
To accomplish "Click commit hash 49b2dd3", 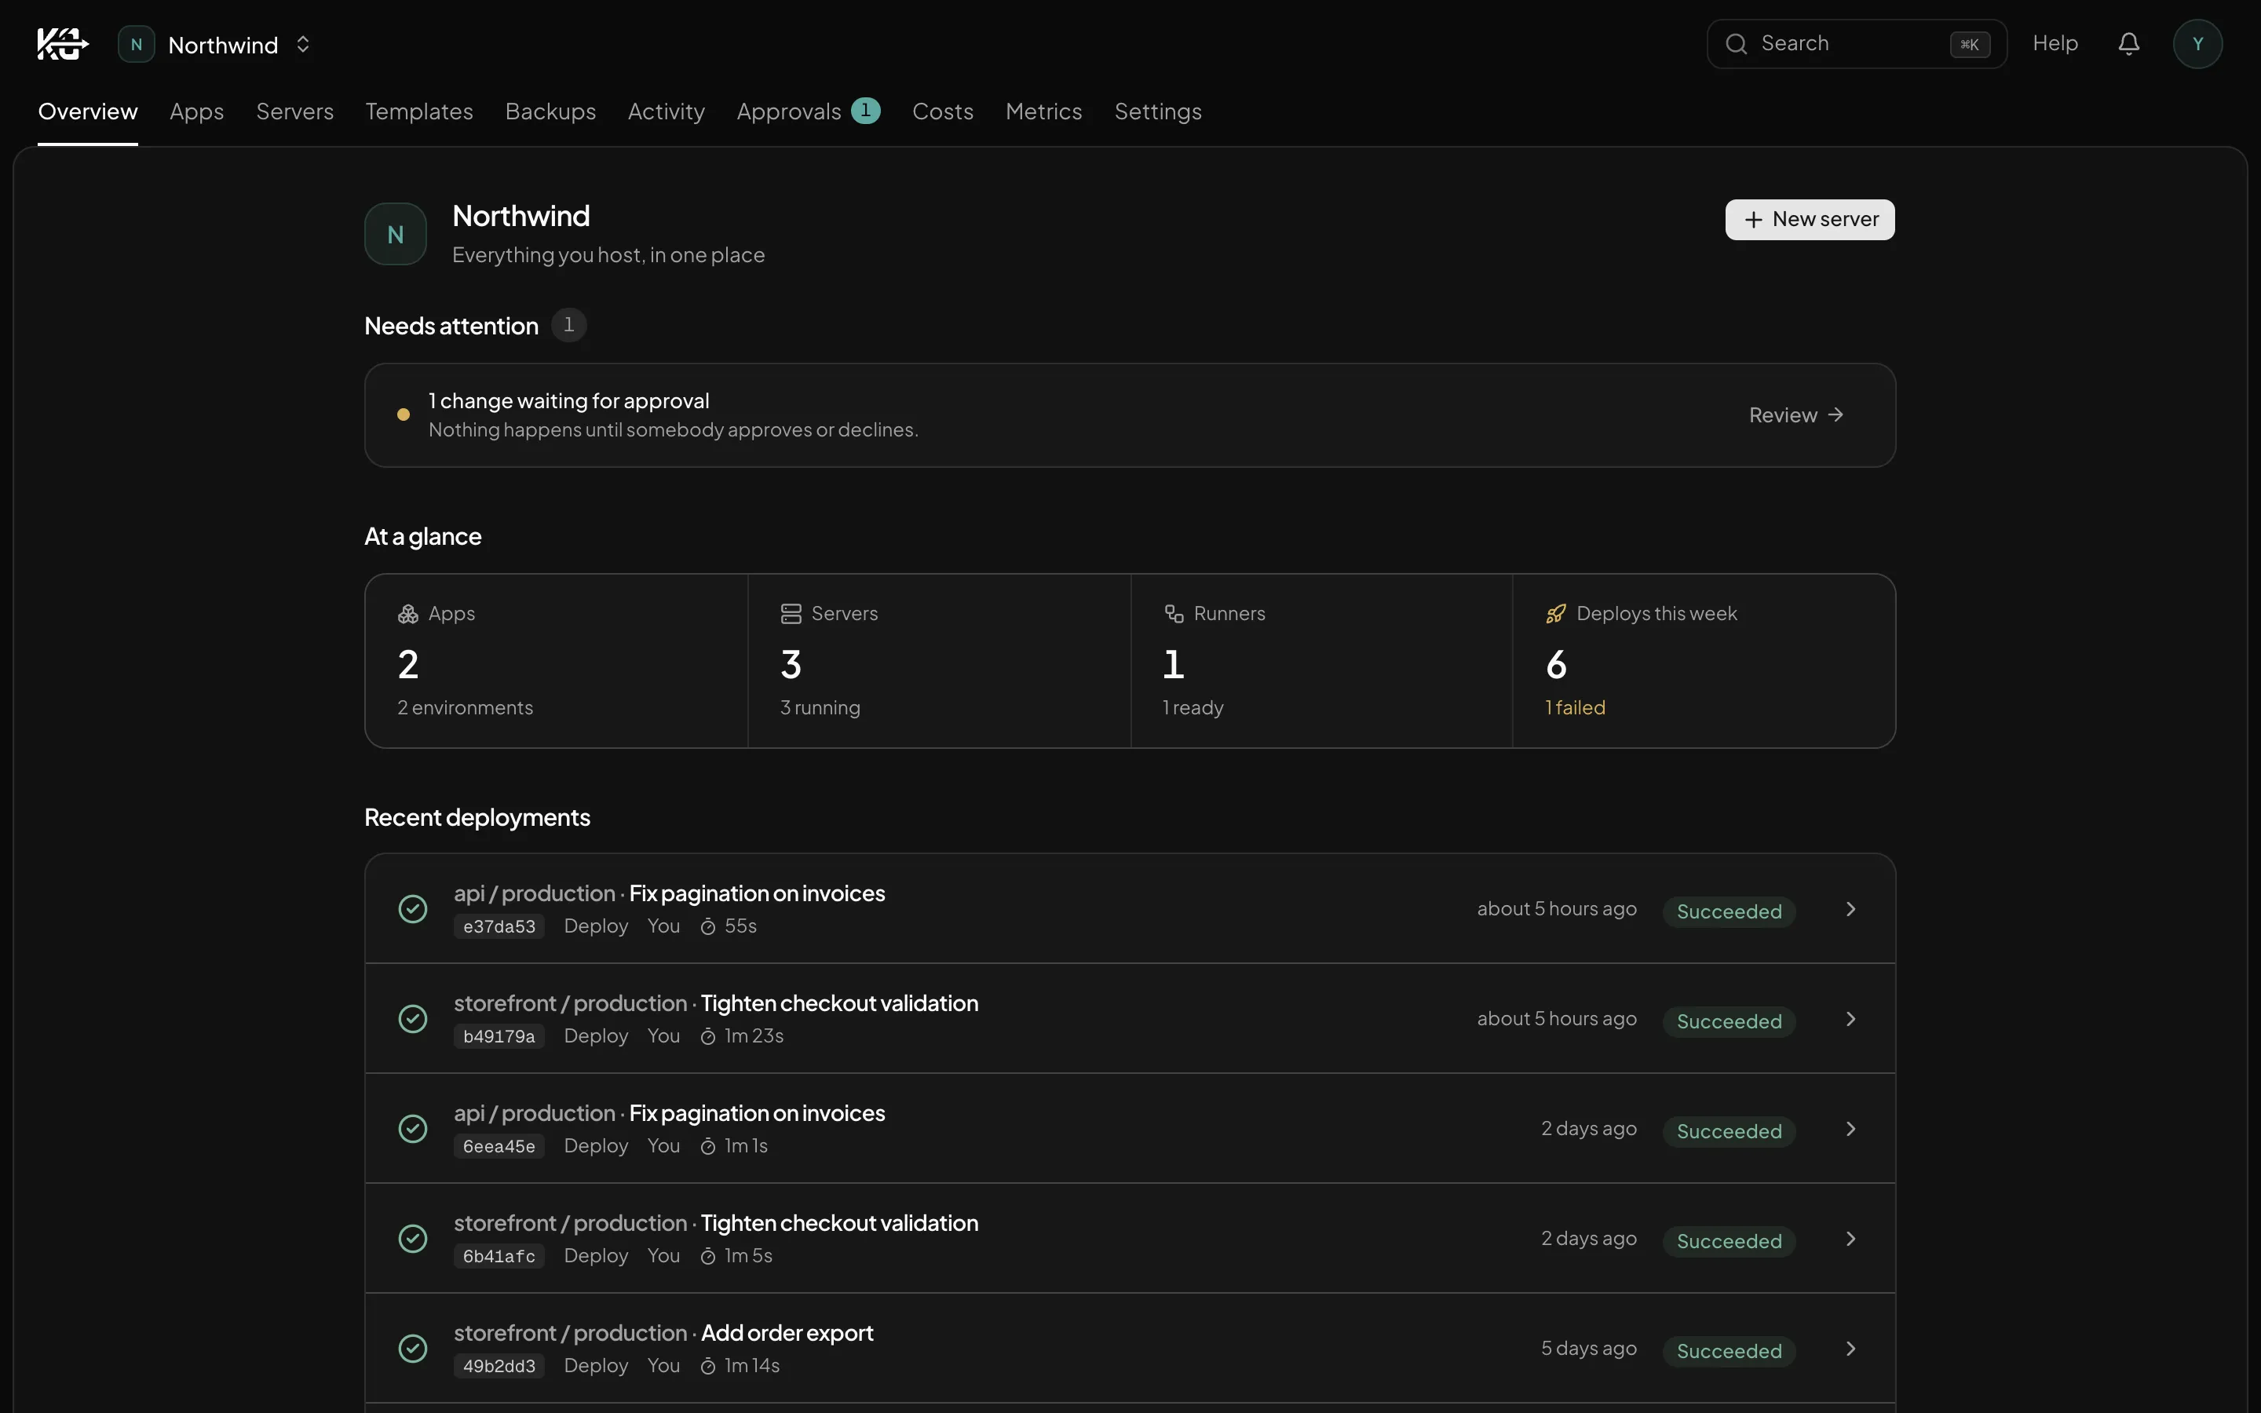I will pyautogui.click(x=499, y=1366).
